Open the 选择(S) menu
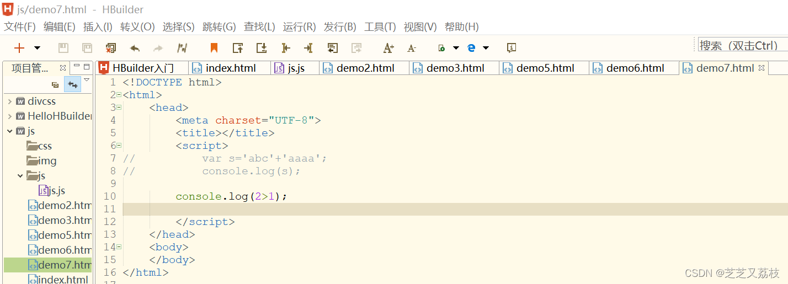 point(178,26)
